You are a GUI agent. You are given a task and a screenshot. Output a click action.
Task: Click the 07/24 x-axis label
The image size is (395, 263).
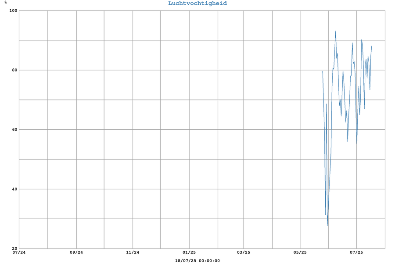click(x=19, y=252)
